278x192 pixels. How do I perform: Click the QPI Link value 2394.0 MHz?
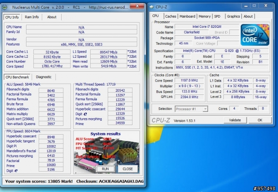pyautogui.click(x=189, y=97)
